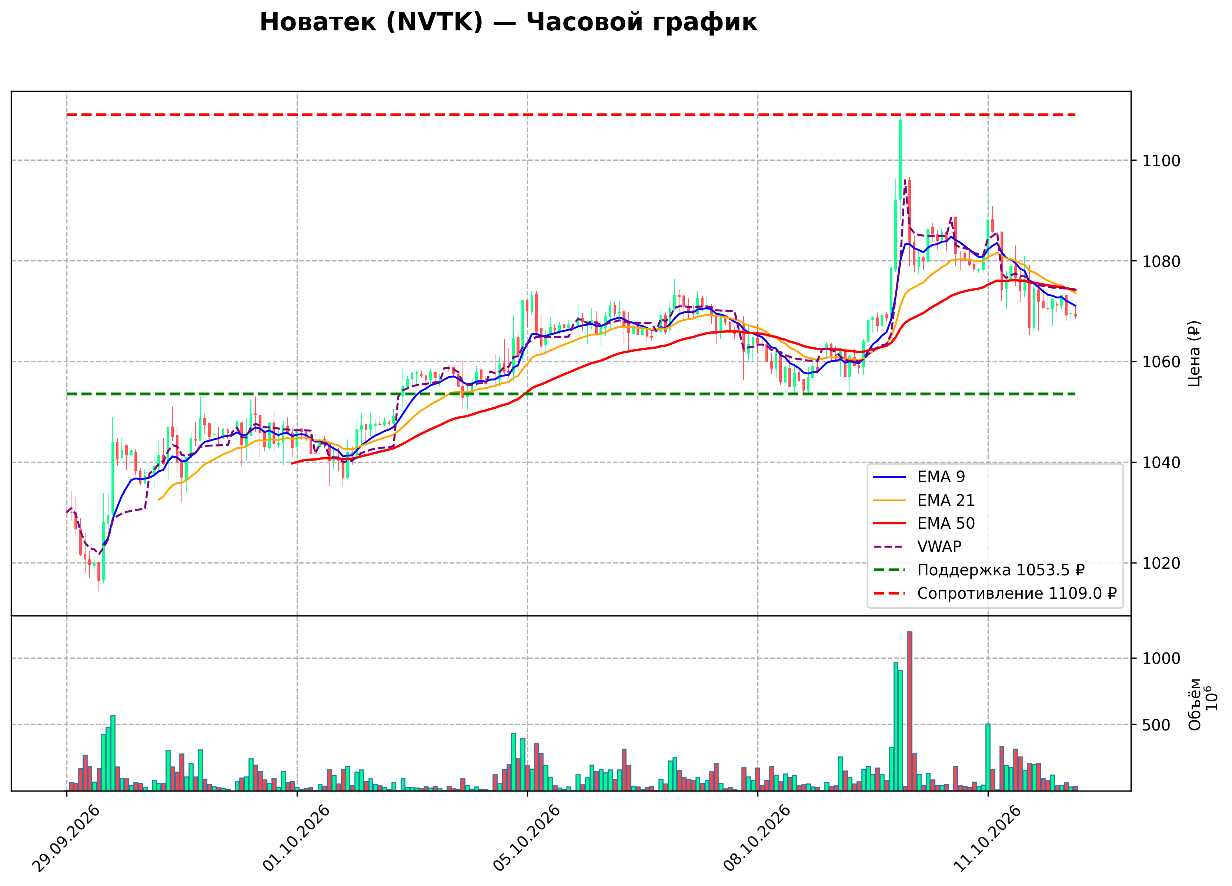Click the chart title Новатек (NVTK)
The width and height of the screenshot is (1232, 886).
pos(371,23)
